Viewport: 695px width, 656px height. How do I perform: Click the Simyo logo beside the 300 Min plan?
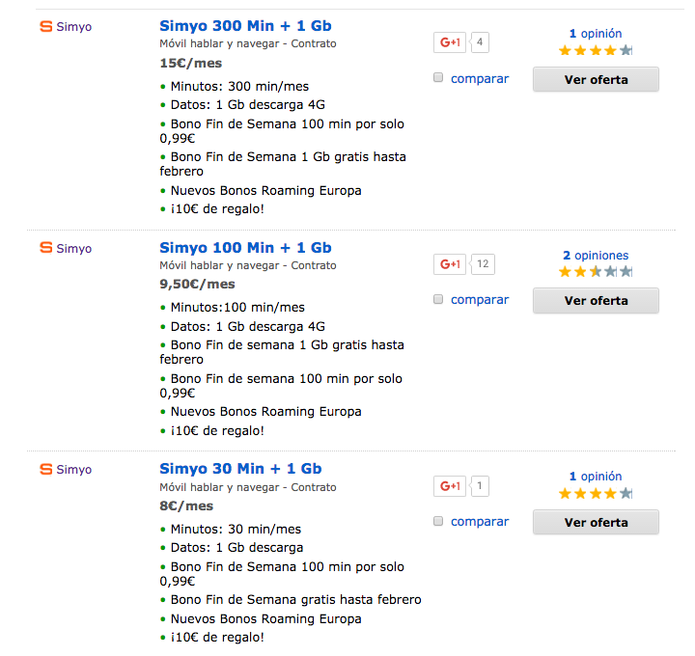[66, 27]
